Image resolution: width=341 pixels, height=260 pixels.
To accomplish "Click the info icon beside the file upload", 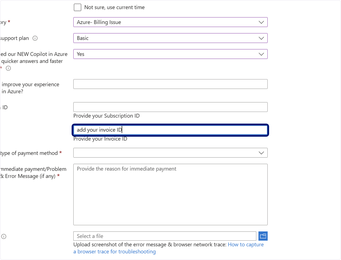I will point(4,236).
